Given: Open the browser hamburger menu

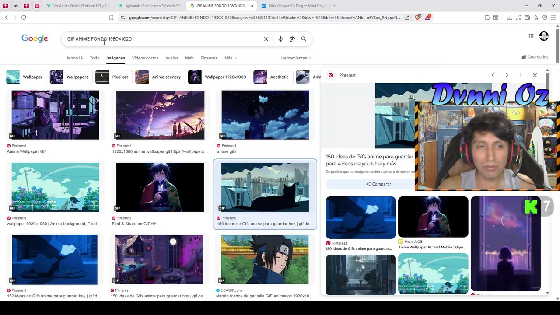Looking at the screenshot, I should (553, 17).
